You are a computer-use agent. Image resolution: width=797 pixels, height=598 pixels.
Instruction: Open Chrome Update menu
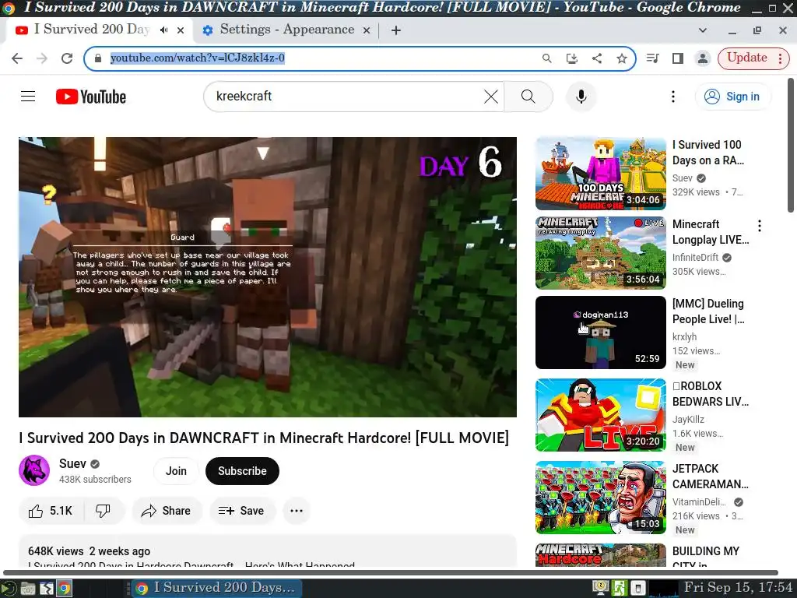[753, 58]
